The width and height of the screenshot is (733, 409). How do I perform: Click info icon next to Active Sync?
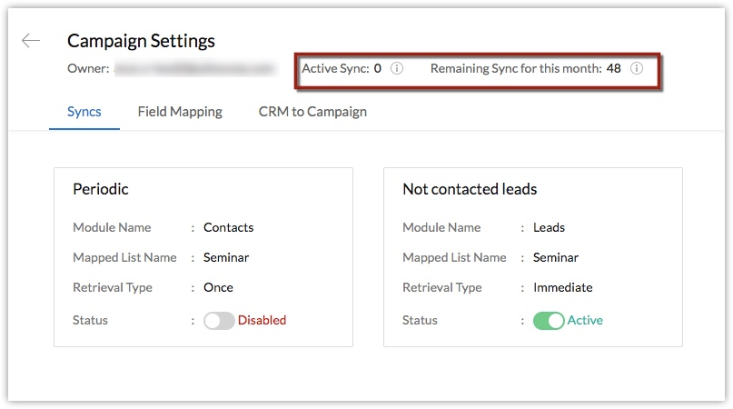pos(397,68)
